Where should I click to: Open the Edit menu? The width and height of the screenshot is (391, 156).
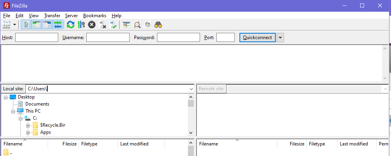[20, 16]
